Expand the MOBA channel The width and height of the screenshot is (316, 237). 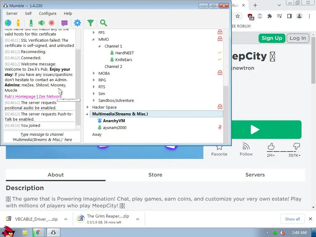[x=94, y=73]
